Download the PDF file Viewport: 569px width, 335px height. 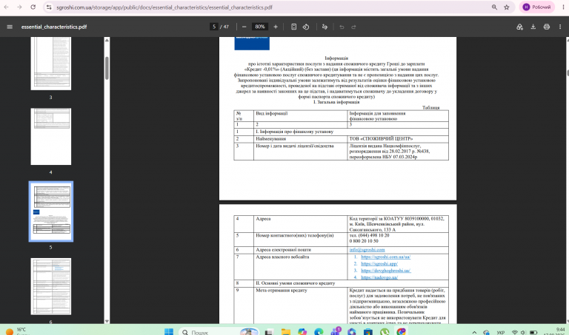pyautogui.click(x=533, y=27)
